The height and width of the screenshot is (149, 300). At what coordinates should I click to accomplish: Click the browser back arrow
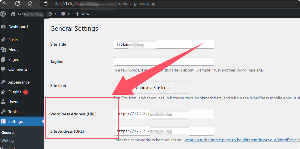click(5, 3)
